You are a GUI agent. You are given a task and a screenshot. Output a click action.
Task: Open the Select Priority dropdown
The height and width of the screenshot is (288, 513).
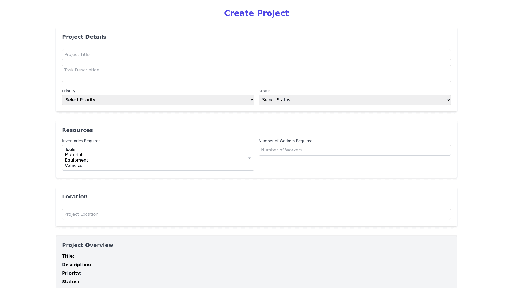tap(158, 100)
